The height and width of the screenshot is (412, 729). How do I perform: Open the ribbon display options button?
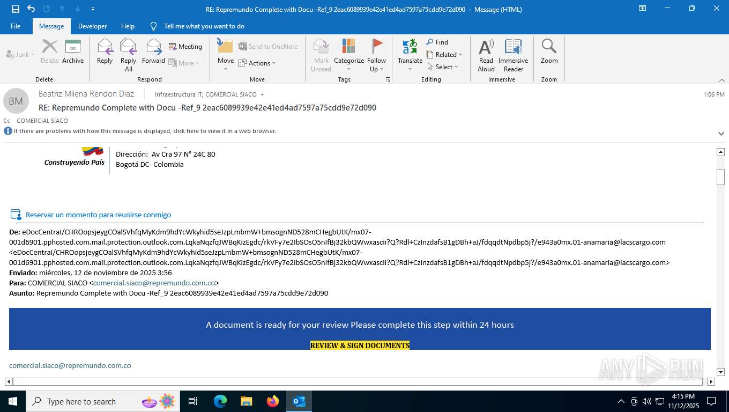642,9
